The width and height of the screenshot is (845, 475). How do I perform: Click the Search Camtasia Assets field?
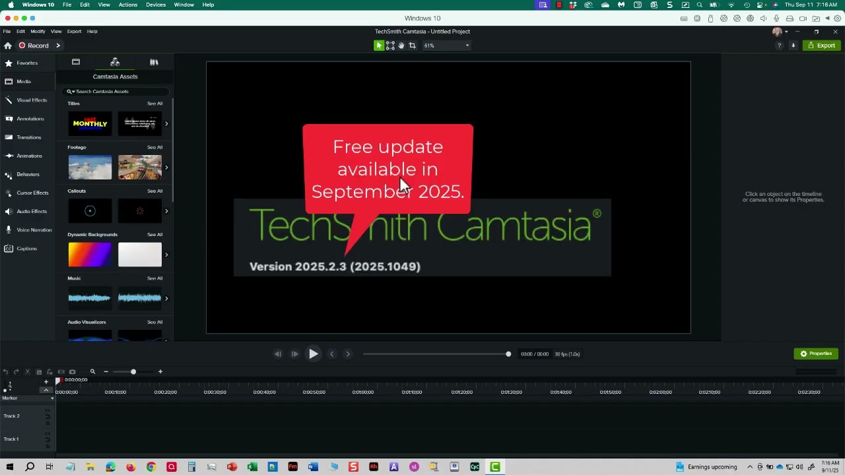pyautogui.click(x=116, y=91)
